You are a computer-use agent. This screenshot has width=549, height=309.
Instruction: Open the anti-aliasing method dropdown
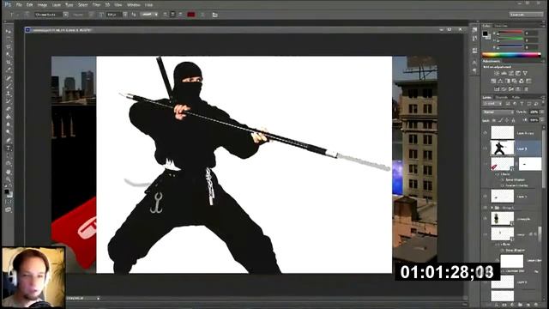tap(149, 15)
